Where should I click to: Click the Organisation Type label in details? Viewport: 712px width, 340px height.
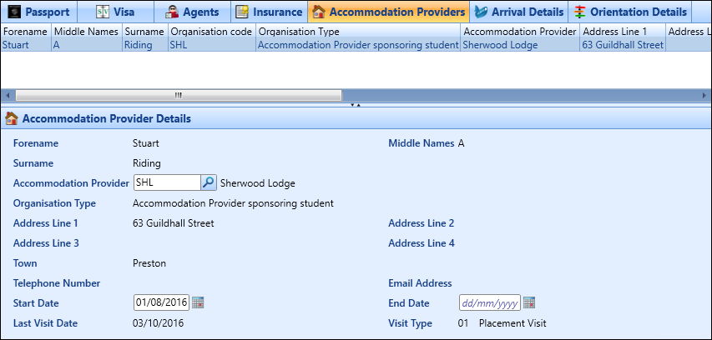tap(54, 203)
